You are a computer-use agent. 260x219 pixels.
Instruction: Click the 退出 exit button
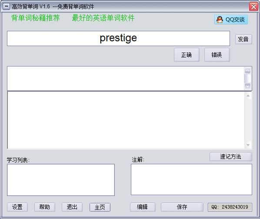coord(72,207)
